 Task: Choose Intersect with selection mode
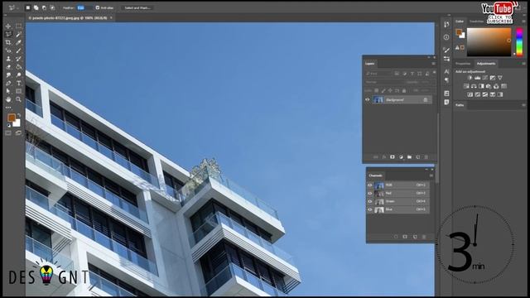coord(52,7)
